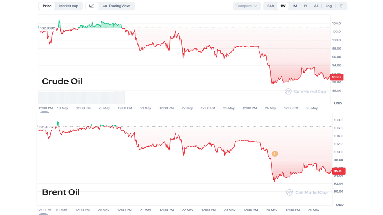The width and height of the screenshot is (383, 215).
Task: Select the 24h time range
Action: (270, 6)
